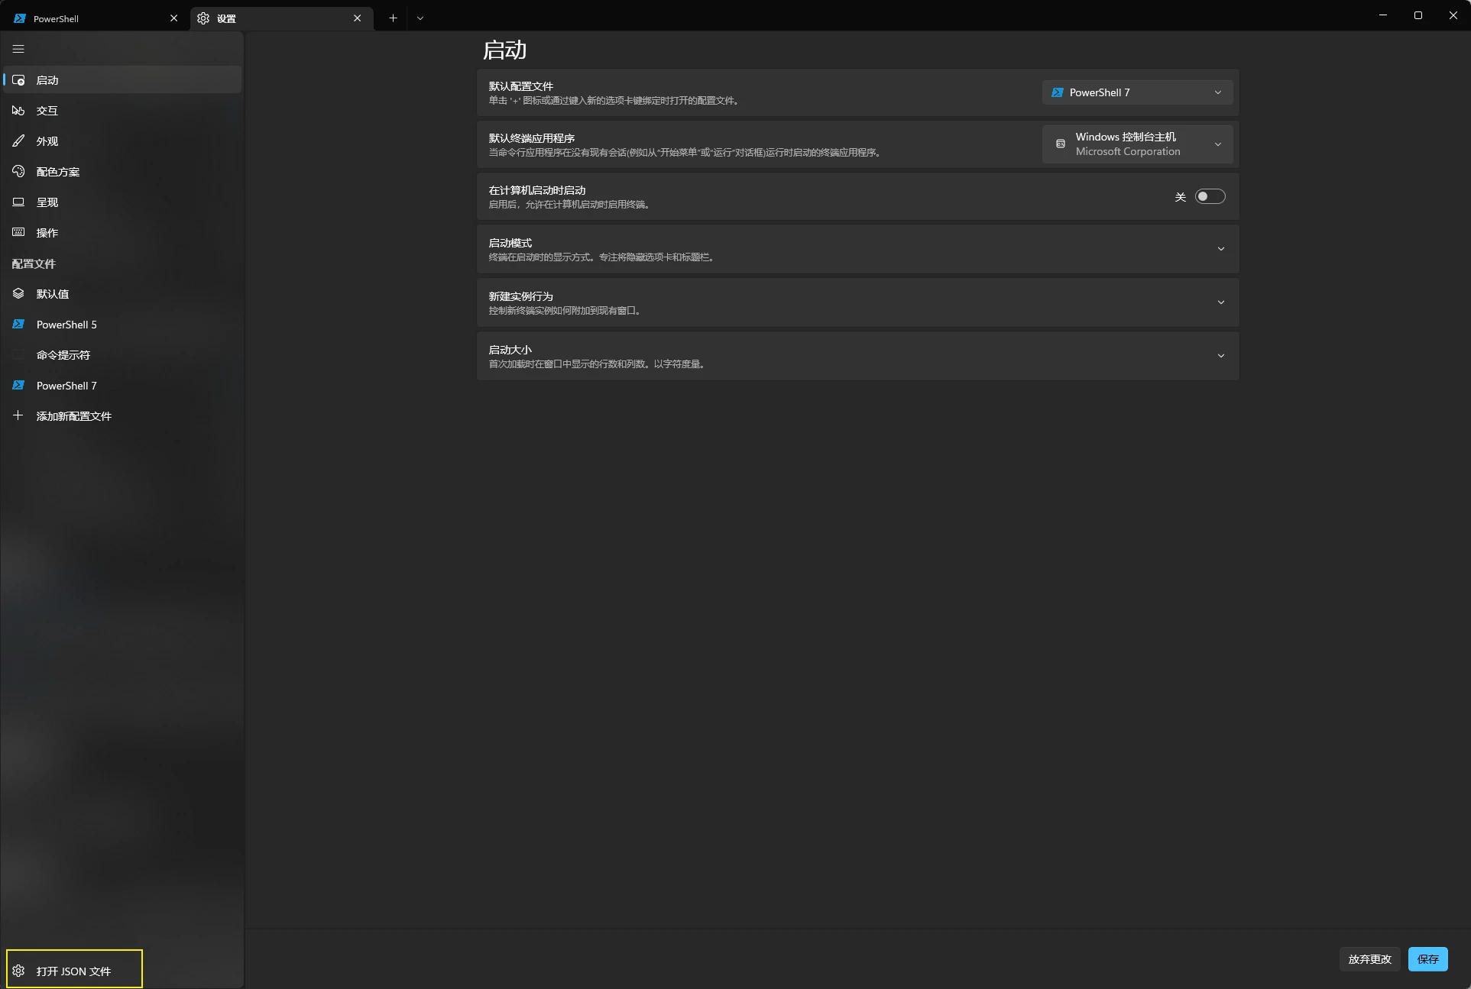Screen dimensions: 1471x989
Task: Open the 外观 (Appearance) brush icon
Action: click(18, 141)
